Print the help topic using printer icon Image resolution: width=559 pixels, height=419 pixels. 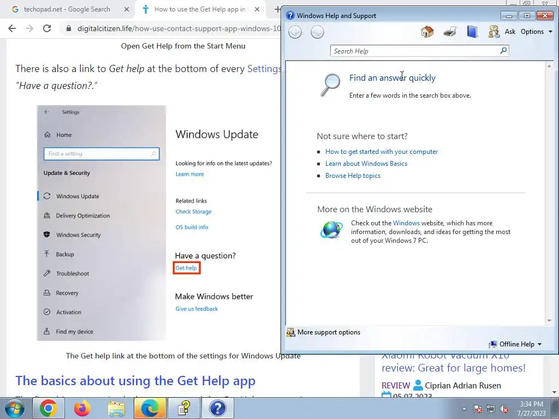[450, 32]
